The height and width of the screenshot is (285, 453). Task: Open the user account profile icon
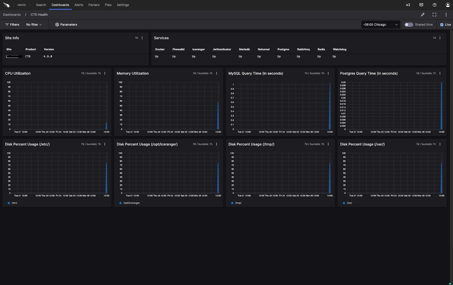click(448, 5)
